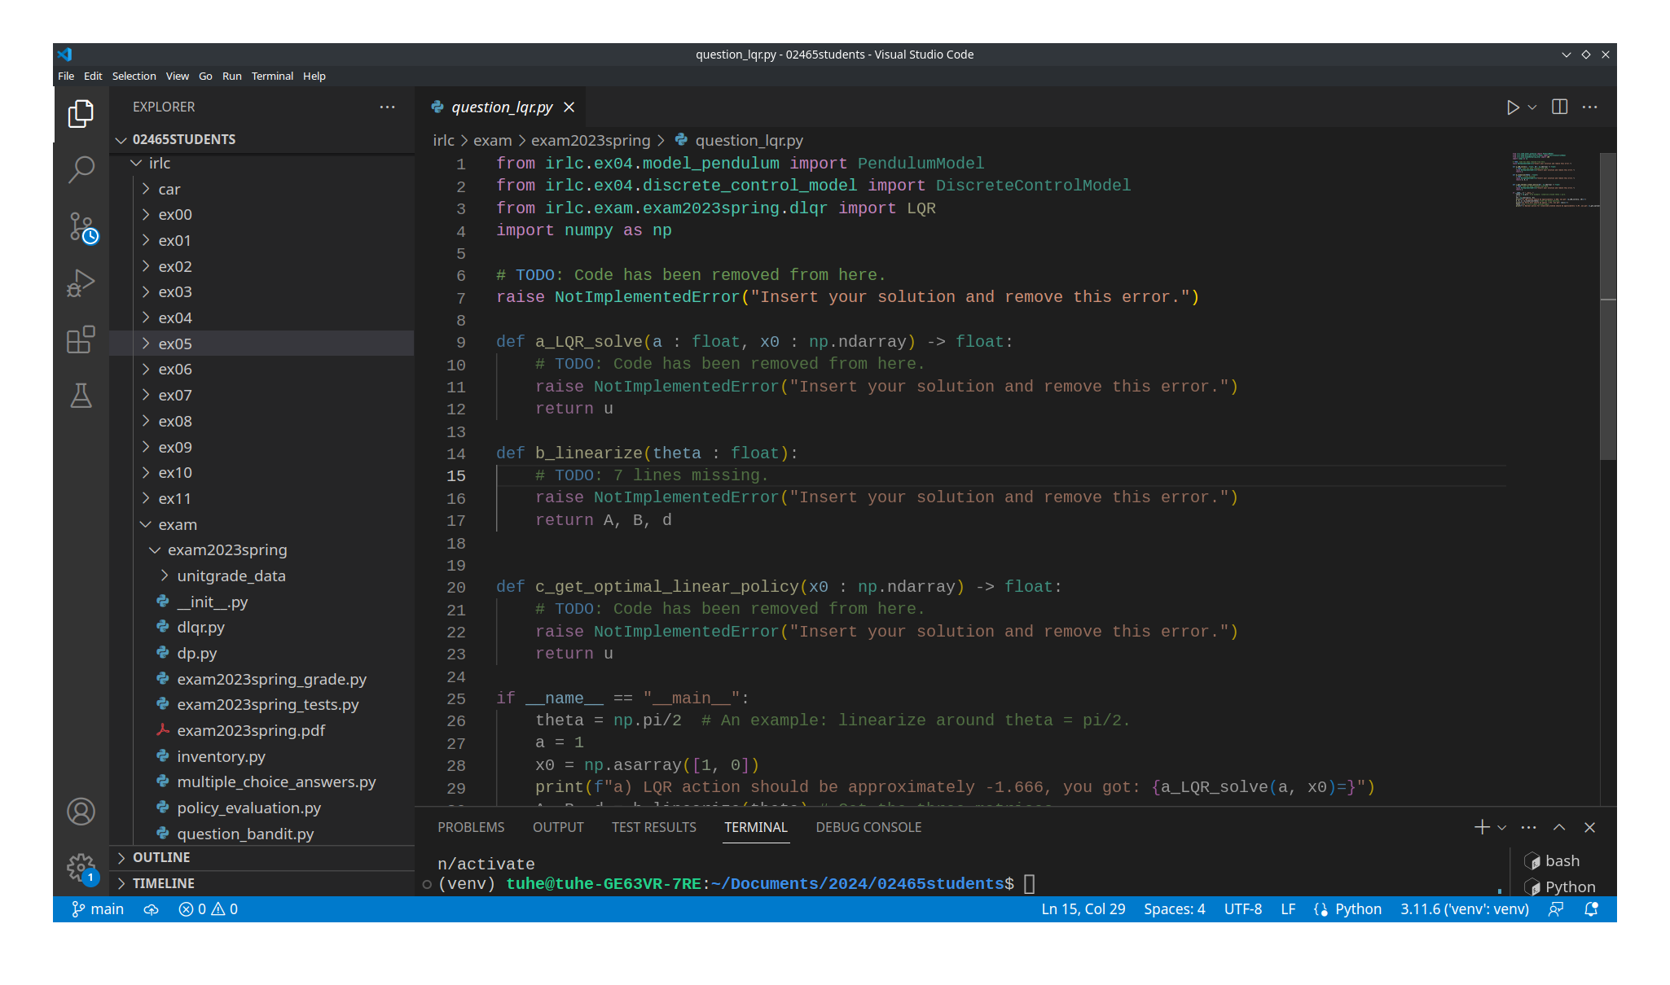Open the Explorer view in activity bar
1670x985 pixels.
[81, 113]
